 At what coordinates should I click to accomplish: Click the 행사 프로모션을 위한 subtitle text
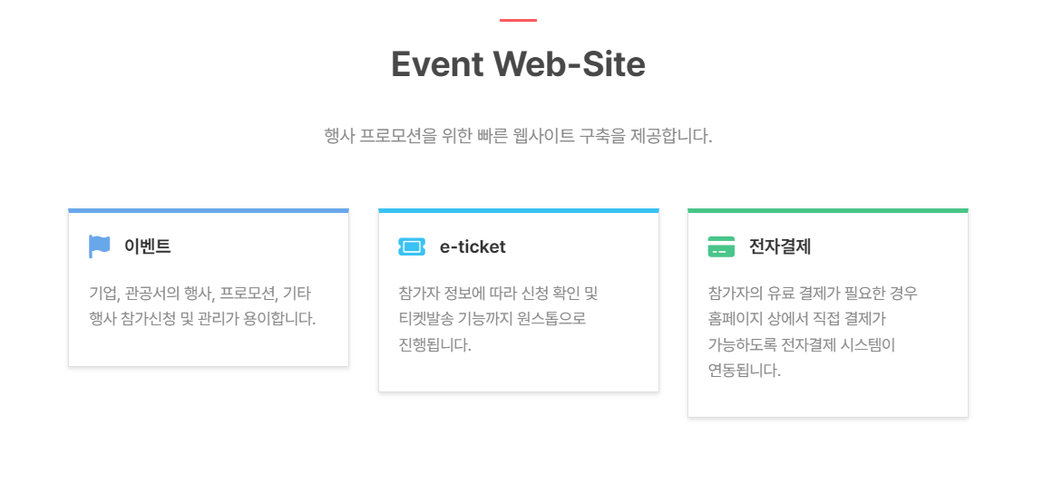coord(518,137)
